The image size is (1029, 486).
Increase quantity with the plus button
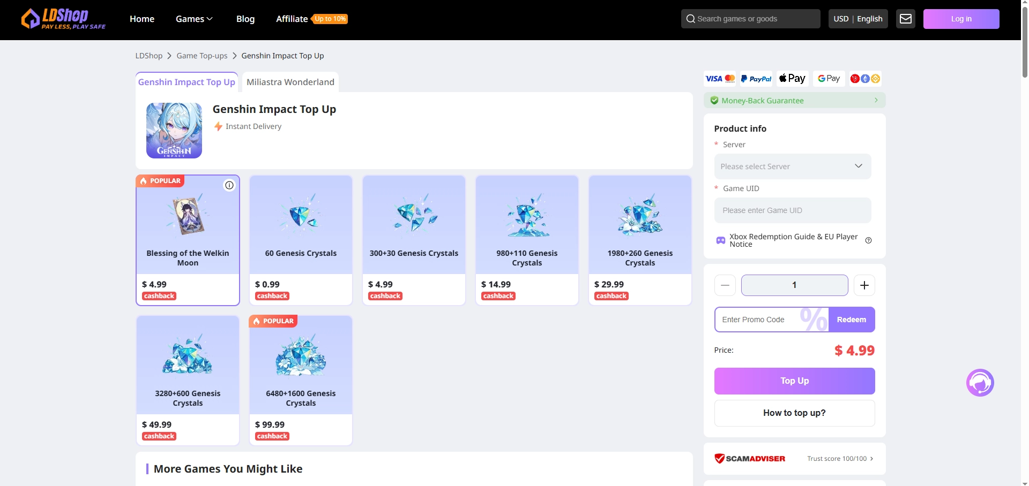864,285
